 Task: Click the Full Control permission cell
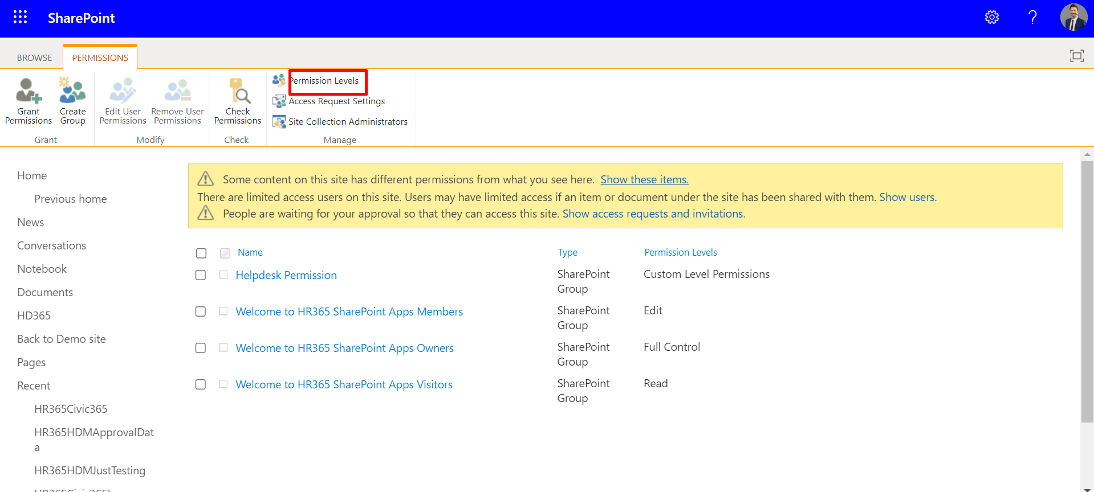pos(672,347)
